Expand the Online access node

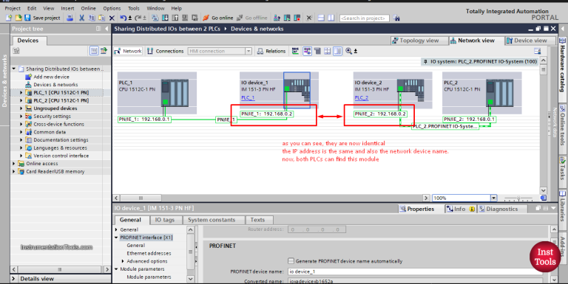click(x=14, y=164)
